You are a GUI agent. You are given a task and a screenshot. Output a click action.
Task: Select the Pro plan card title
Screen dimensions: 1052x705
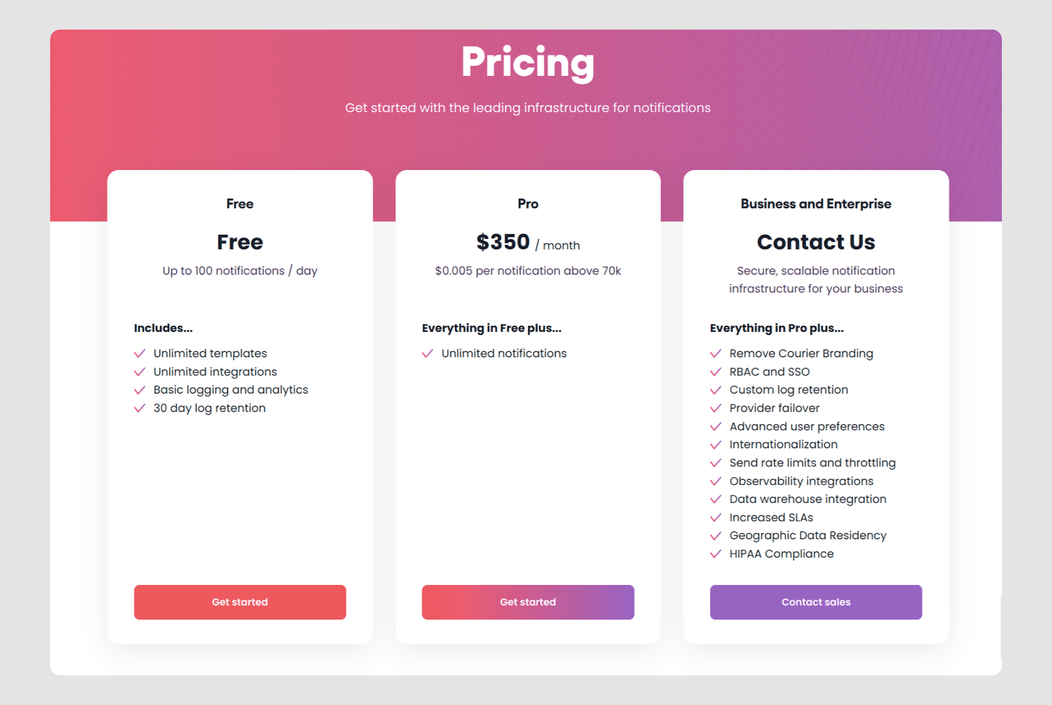[x=528, y=203]
